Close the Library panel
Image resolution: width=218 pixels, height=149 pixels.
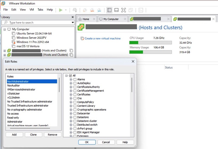[72, 17]
